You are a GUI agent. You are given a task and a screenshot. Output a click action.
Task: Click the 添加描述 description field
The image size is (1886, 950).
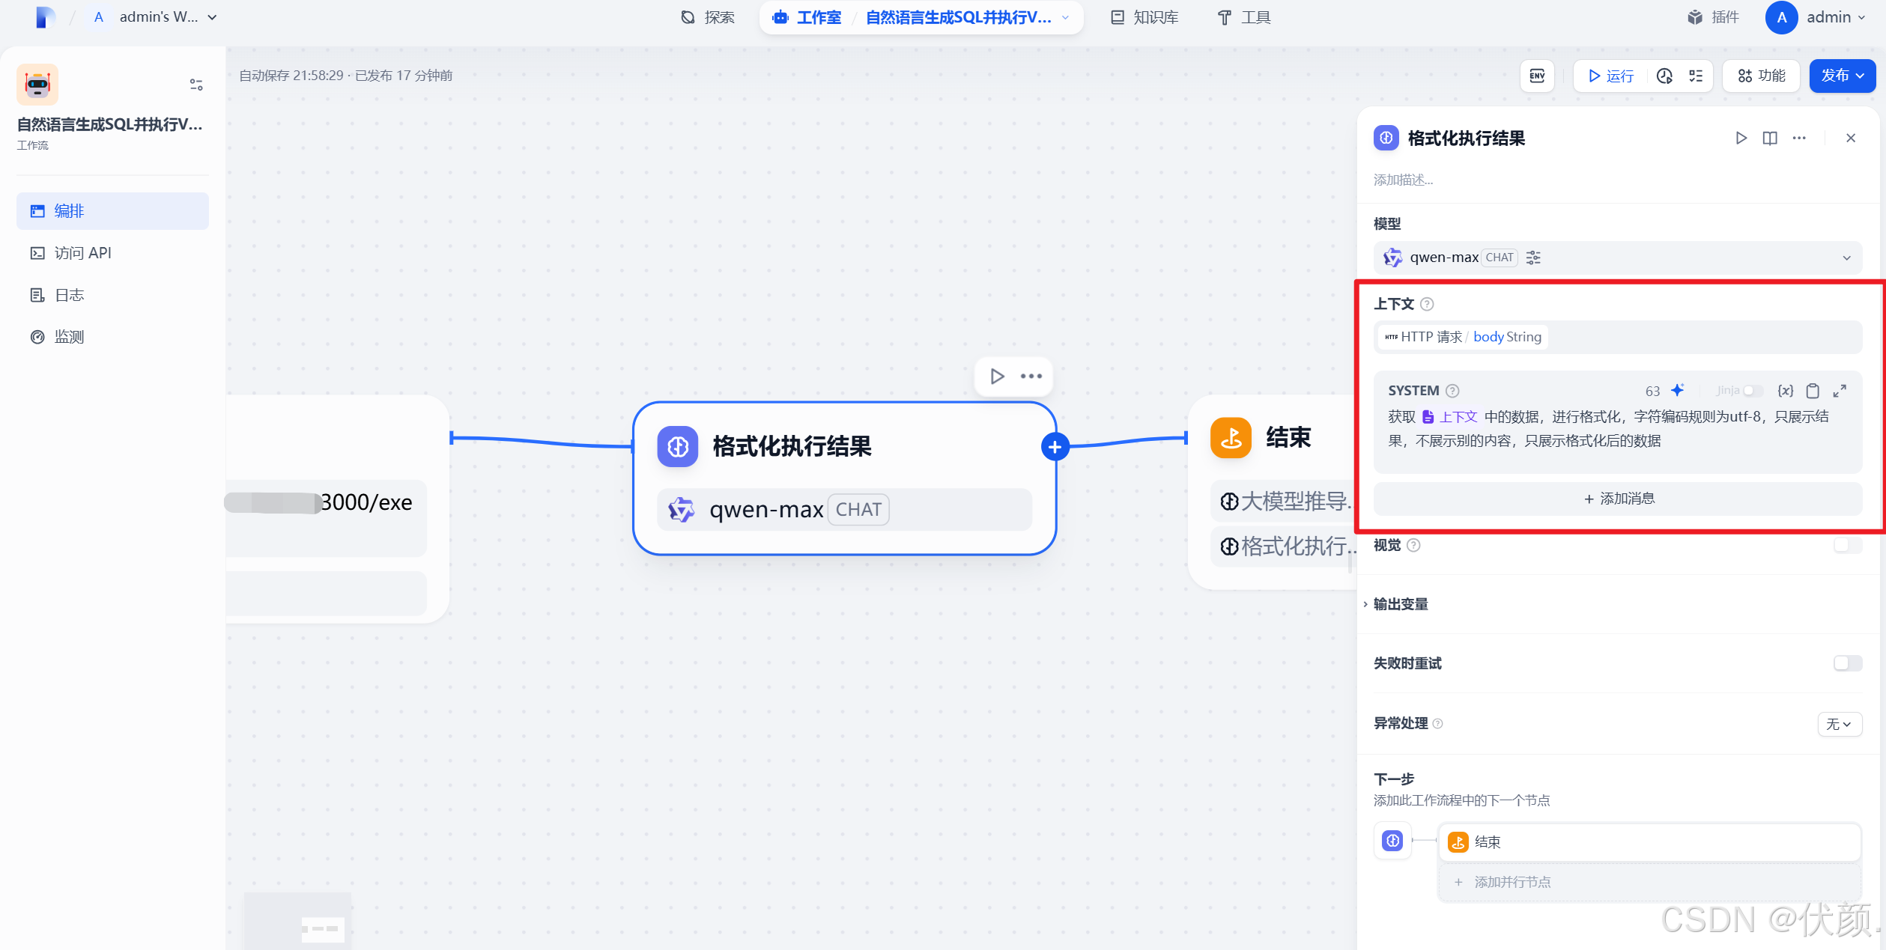1404,180
